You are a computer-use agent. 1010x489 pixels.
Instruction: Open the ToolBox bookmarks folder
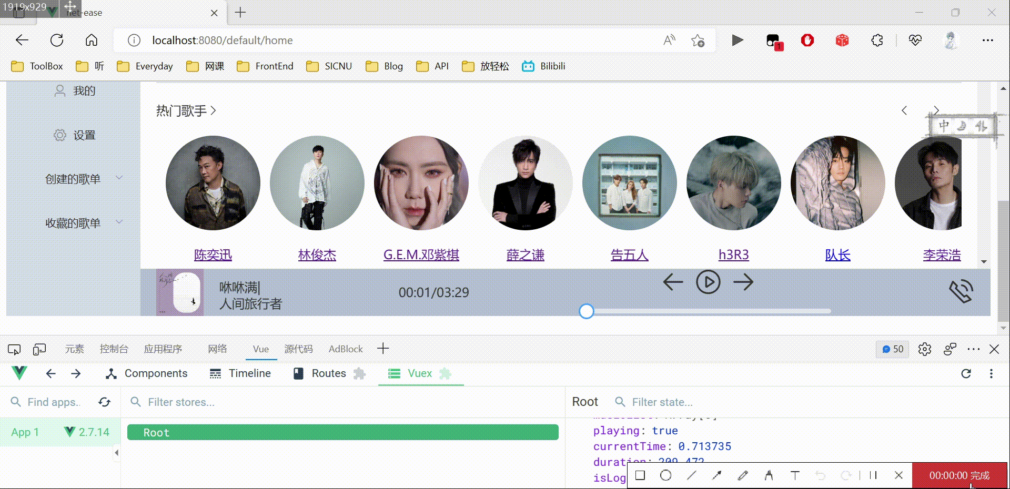click(37, 66)
